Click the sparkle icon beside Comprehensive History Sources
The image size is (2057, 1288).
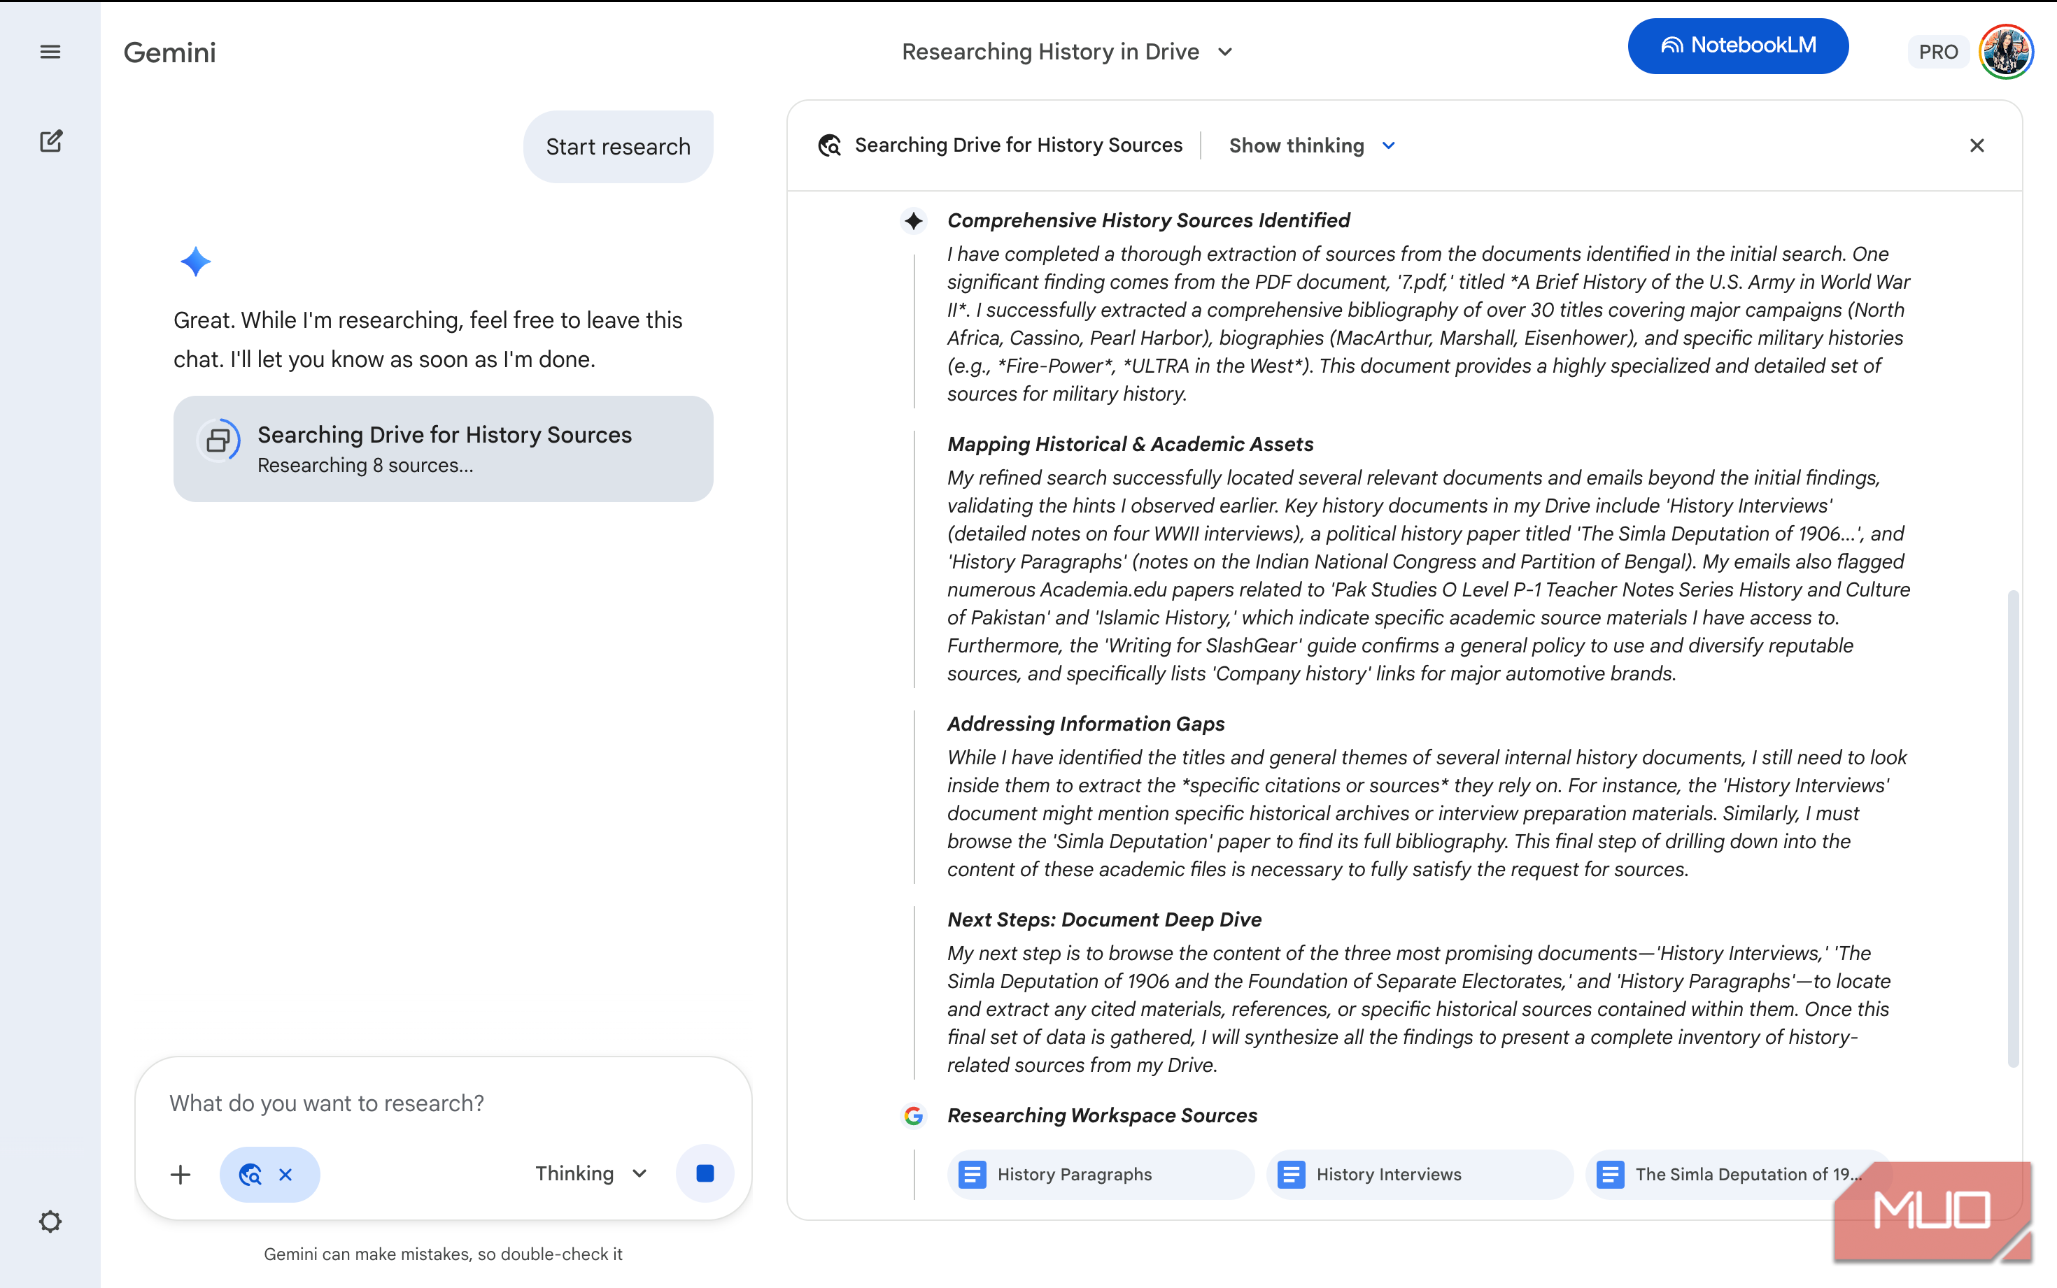click(x=914, y=221)
